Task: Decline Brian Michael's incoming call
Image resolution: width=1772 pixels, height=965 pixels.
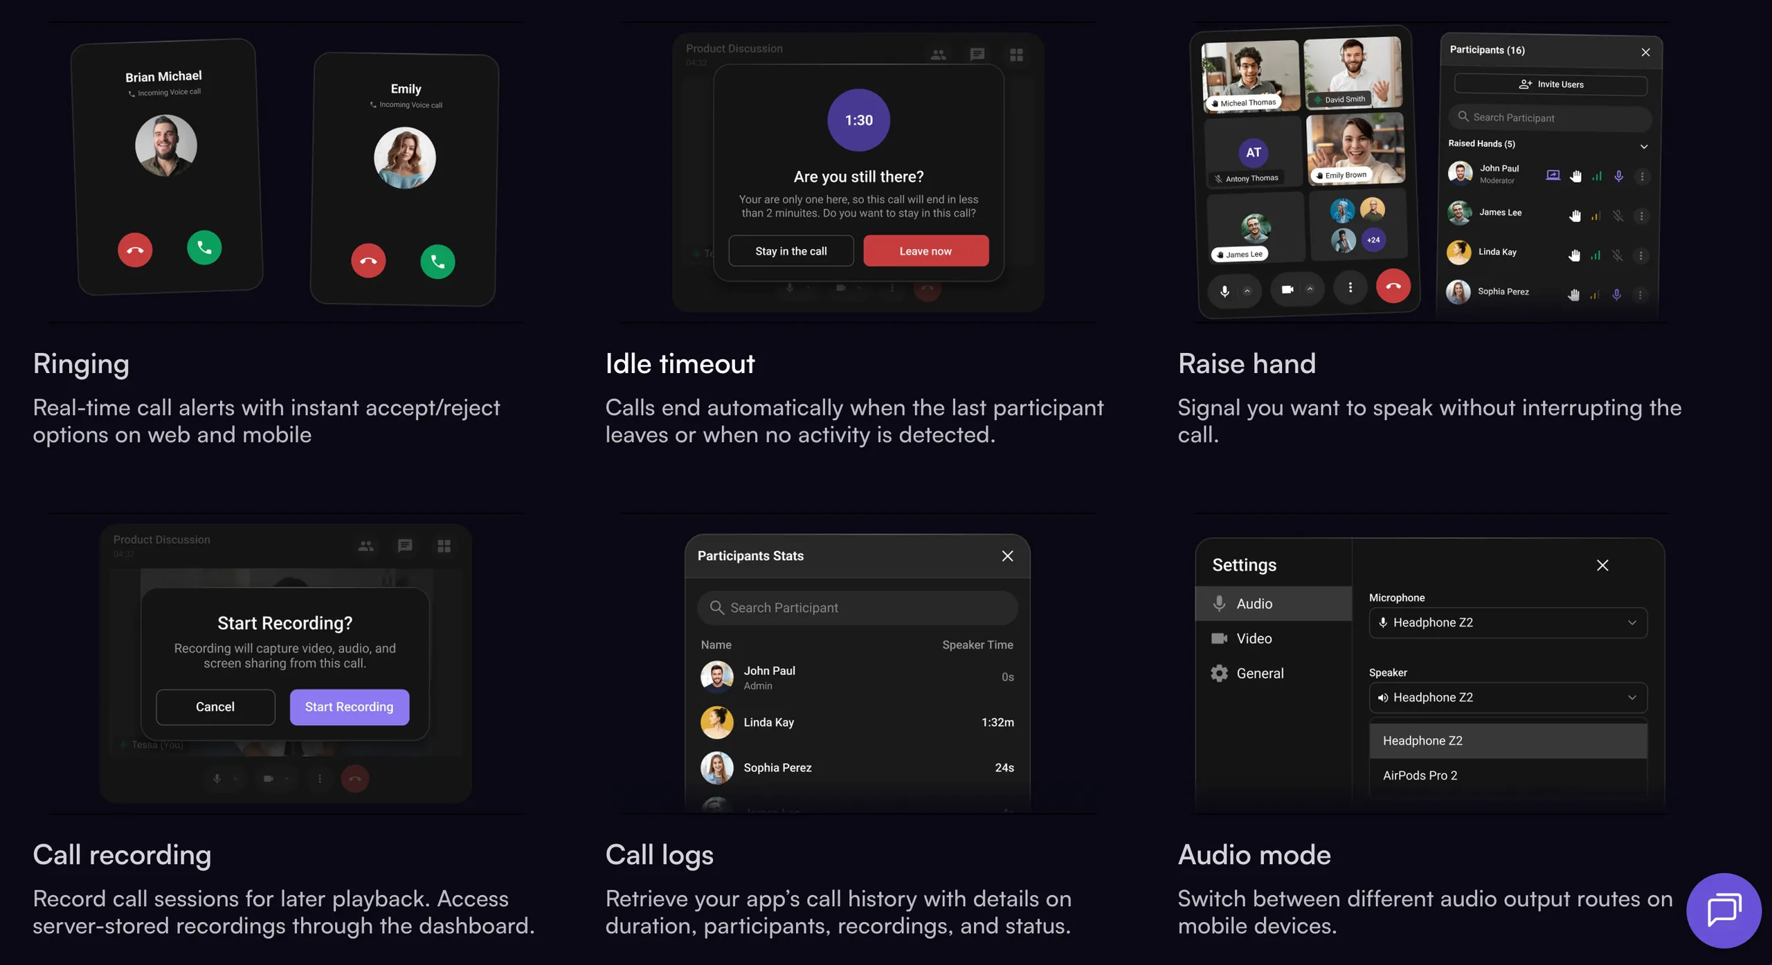Action: click(x=135, y=250)
